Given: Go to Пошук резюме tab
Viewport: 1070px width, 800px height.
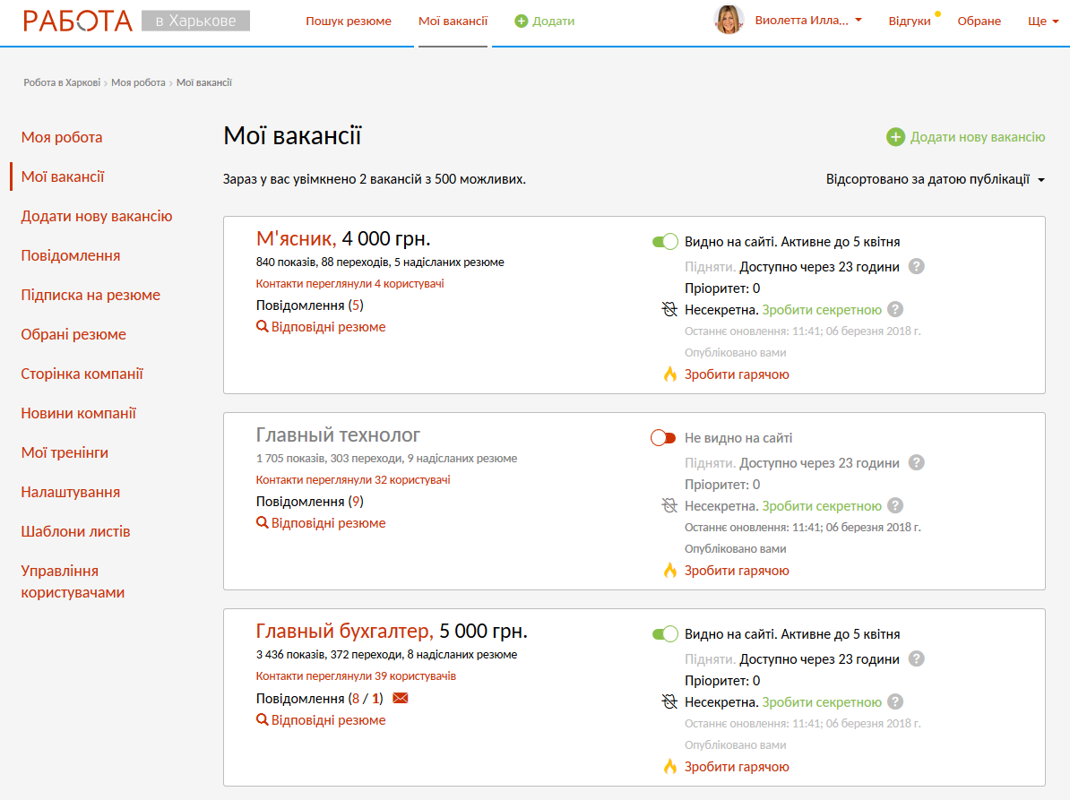Looking at the screenshot, I should (349, 21).
